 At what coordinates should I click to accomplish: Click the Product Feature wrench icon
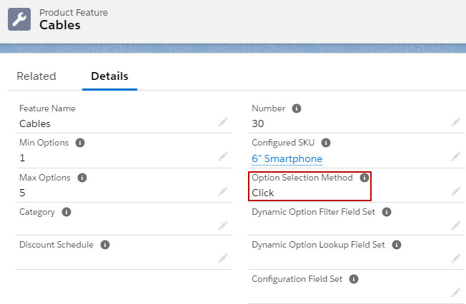click(x=19, y=19)
